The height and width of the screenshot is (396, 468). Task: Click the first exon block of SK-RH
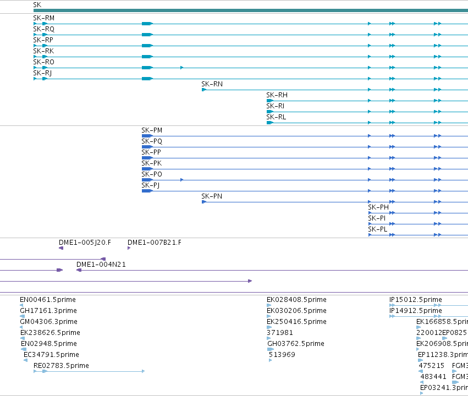[x=270, y=101]
